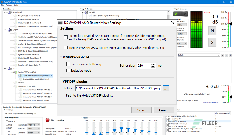Collapse the Direct Sound input tree node
This screenshot has width=234, height=135.
(5, 12)
